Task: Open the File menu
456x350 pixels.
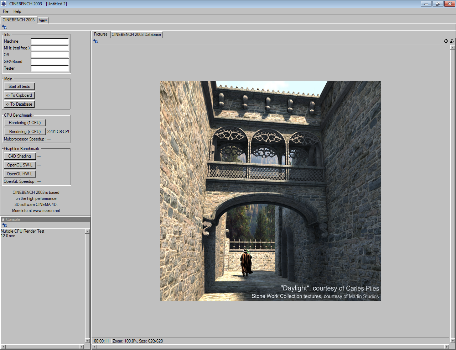Action: pos(6,11)
